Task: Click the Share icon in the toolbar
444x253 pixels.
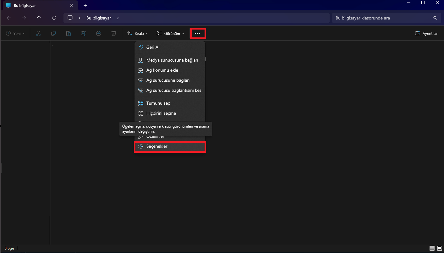Action: pos(99,33)
